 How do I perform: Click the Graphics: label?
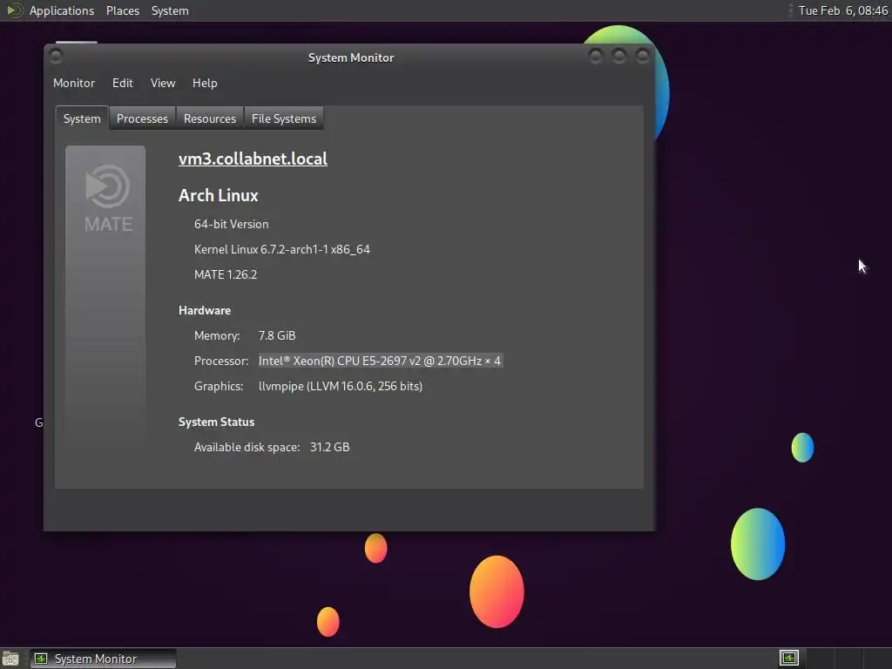(x=219, y=386)
